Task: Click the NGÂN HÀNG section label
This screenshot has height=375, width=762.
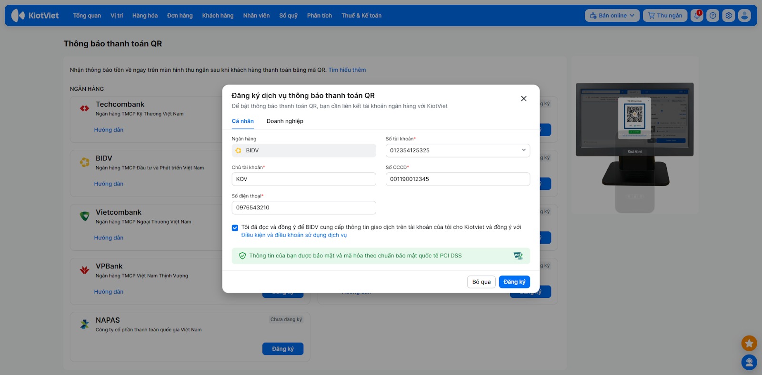Action: [87, 89]
